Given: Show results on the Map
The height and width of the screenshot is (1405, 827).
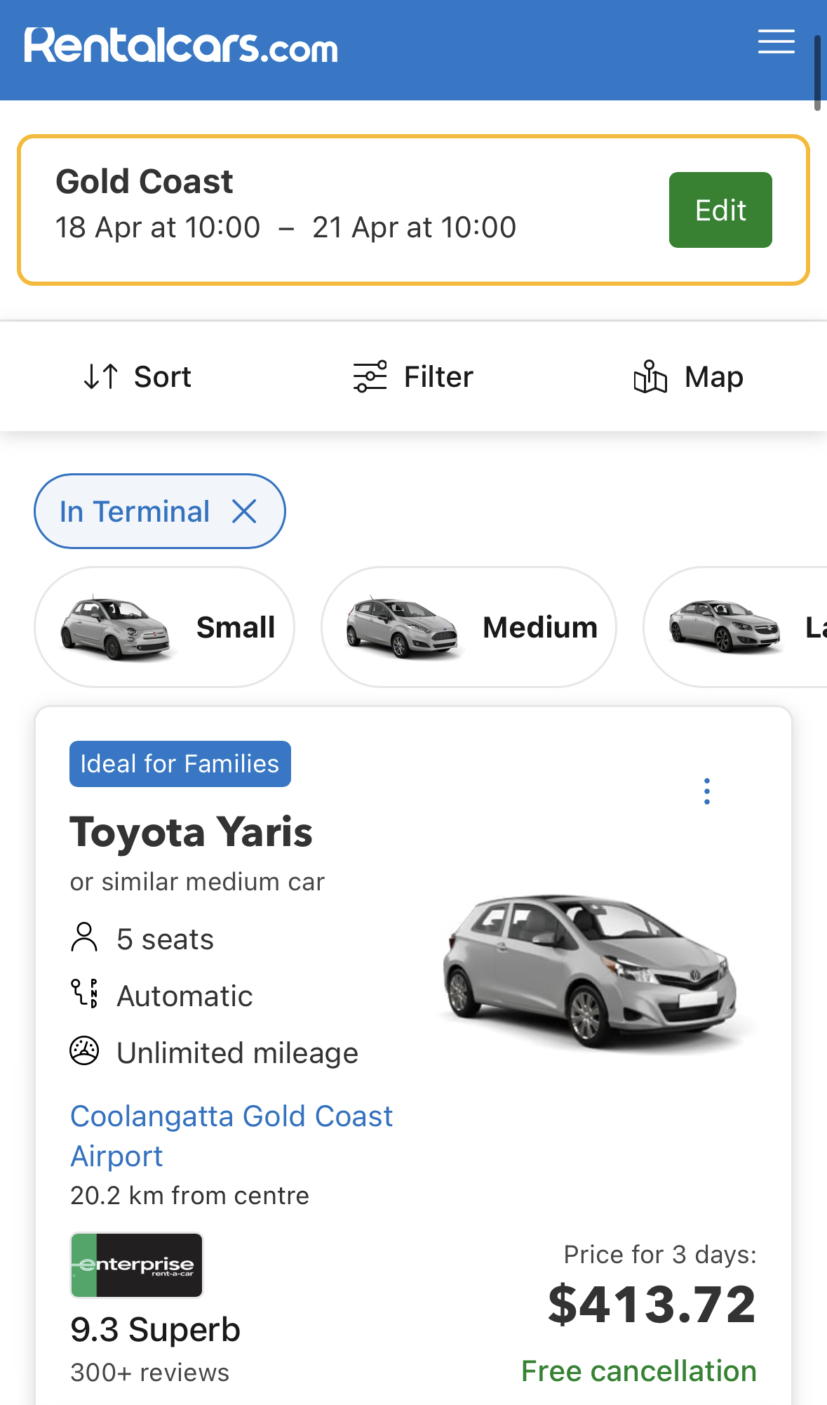Looking at the screenshot, I should [688, 377].
